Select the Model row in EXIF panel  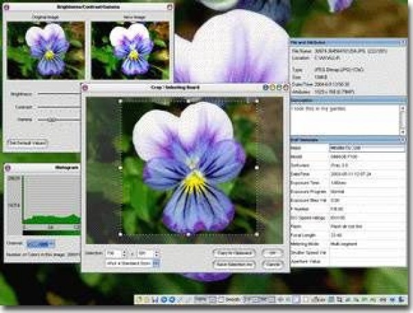pyautogui.click(x=348, y=157)
